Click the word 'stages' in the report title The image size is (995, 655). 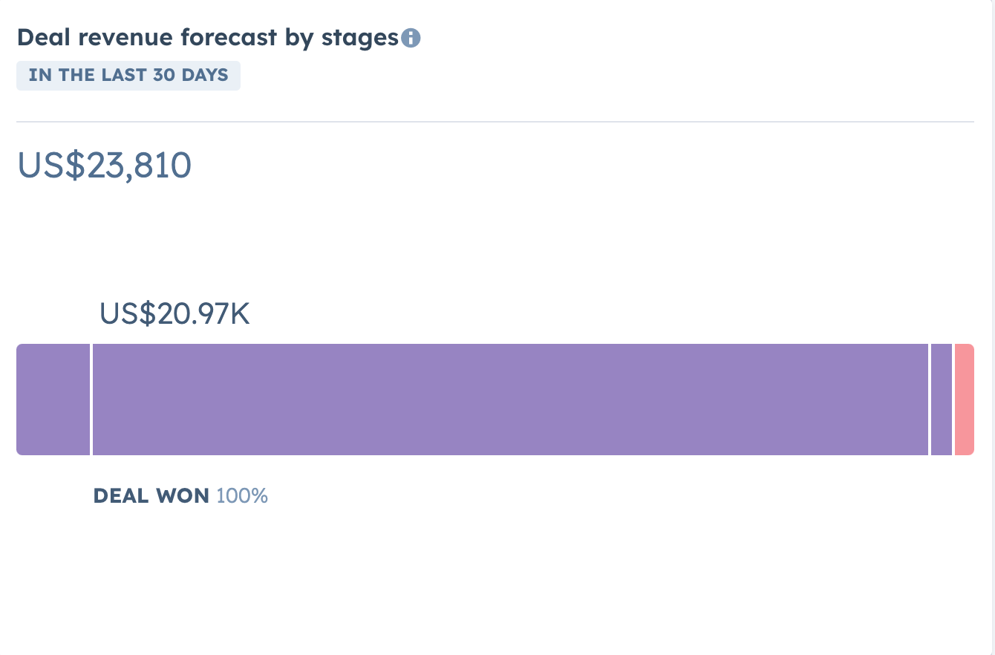coord(360,38)
